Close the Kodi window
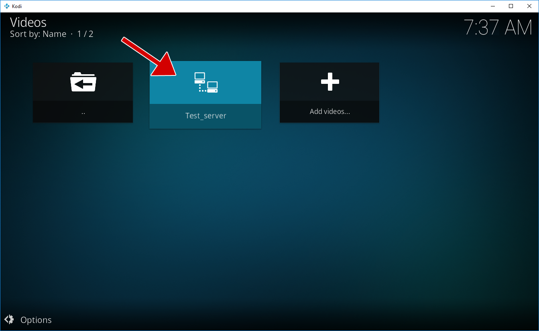This screenshot has height=331, width=539. click(x=529, y=6)
